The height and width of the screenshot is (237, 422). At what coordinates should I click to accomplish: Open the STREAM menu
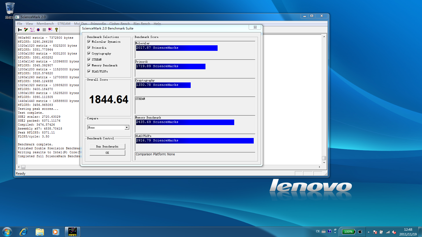tap(64, 24)
